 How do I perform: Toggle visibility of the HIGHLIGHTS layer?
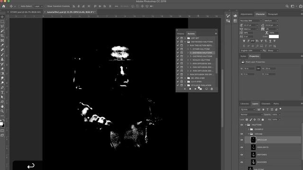pyautogui.click(x=241, y=147)
